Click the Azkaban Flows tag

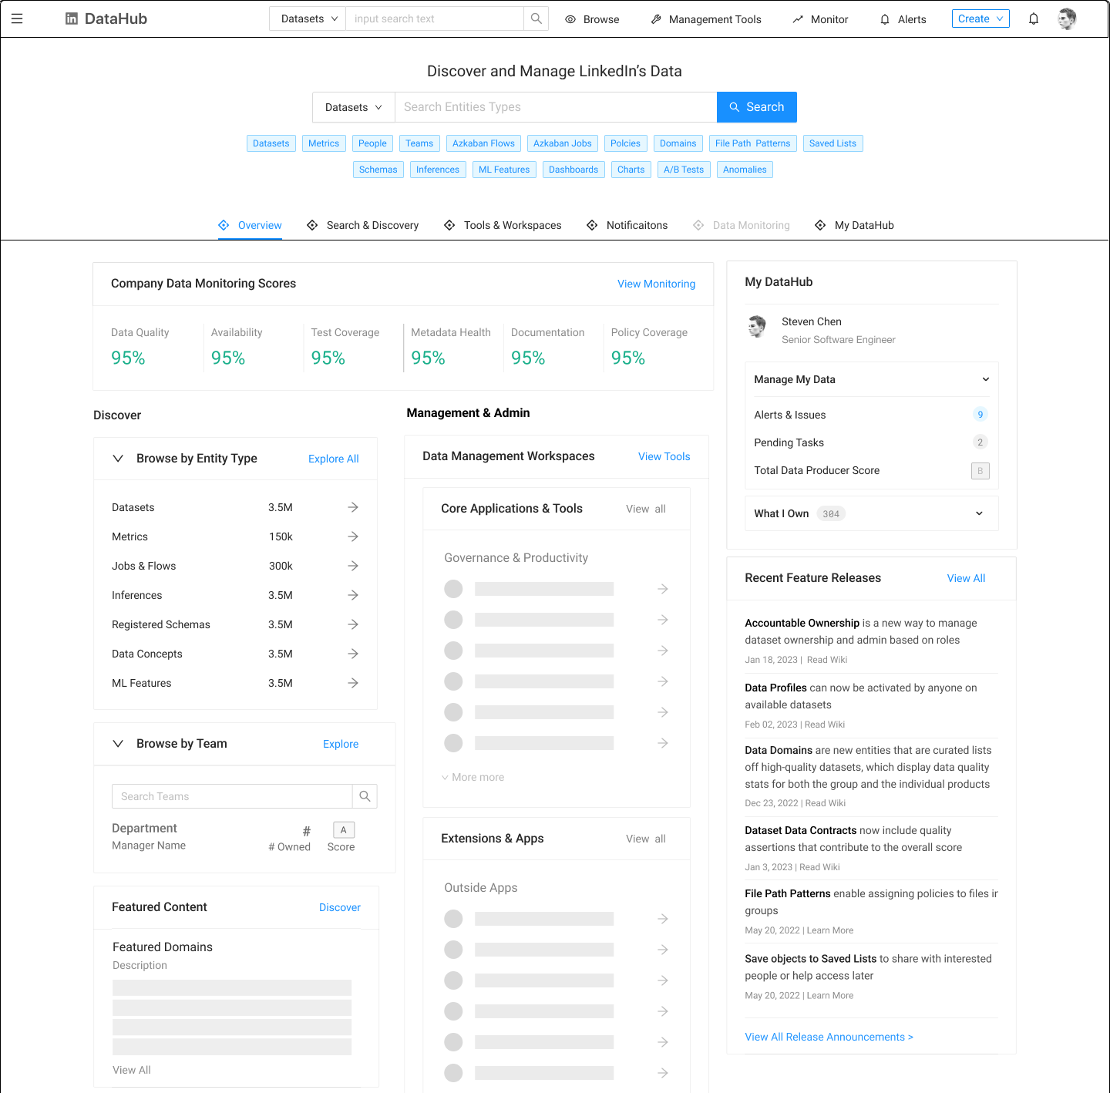click(x=483, y=143)
